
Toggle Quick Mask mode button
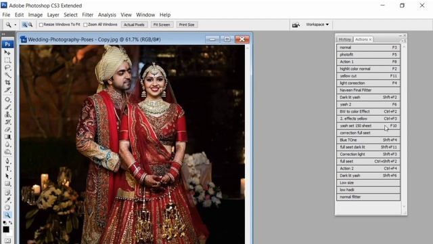pos(7,241)
